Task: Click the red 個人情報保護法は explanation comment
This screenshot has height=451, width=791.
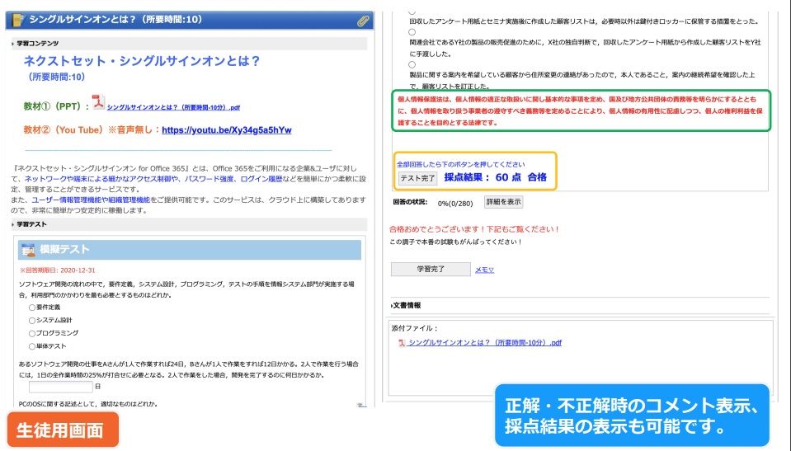Action: click(x=580, y=111)
